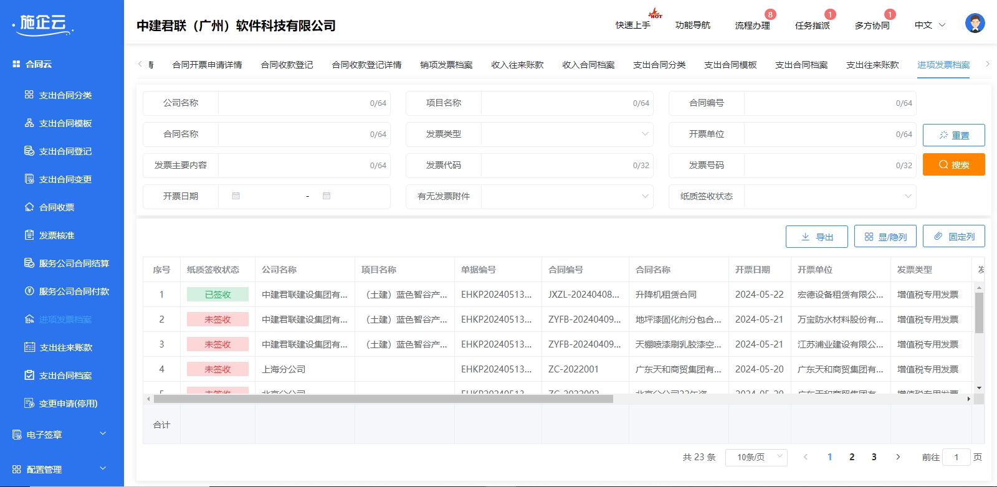Click the 固定列 button
Image resolution: width=997 pixels, height=487 pixels.
click(954, 237)
